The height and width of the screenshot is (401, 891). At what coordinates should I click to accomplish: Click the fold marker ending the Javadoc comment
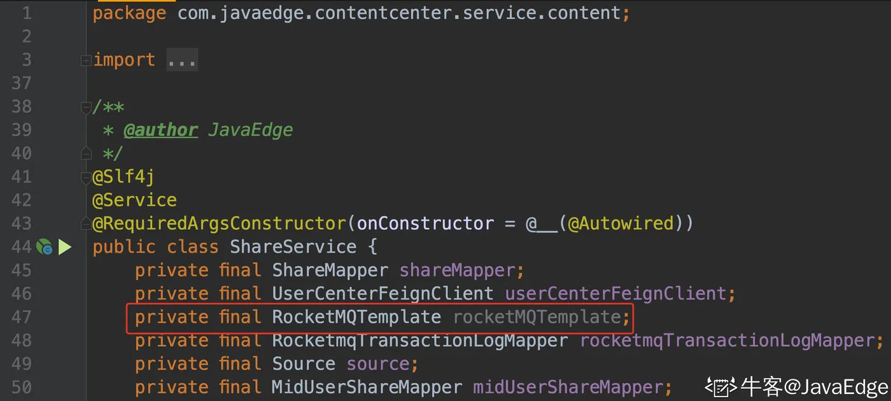pos(86,154)
